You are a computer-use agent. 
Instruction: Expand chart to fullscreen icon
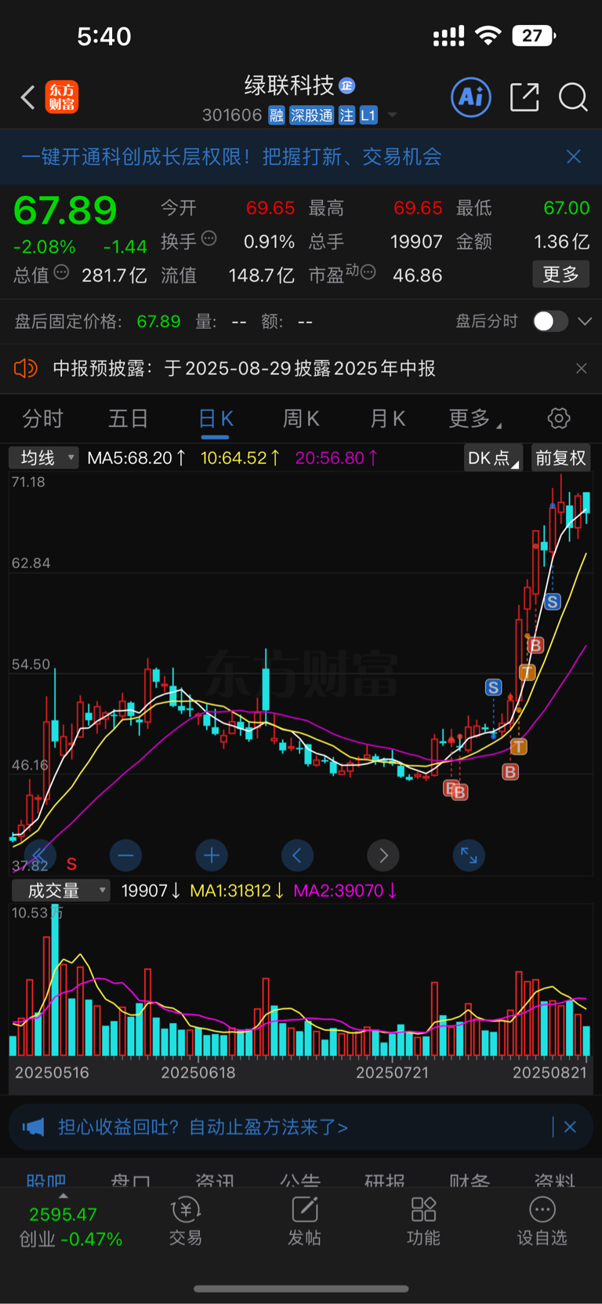(x=469, y=855)
